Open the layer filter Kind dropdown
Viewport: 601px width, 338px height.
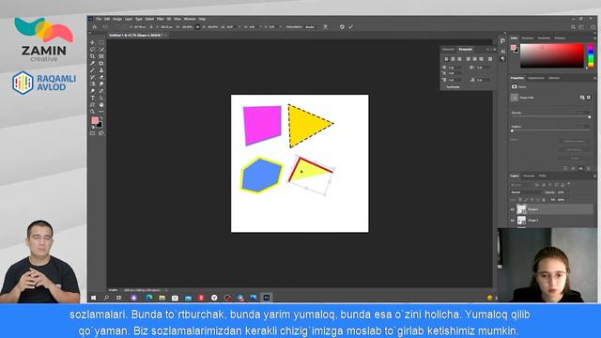(522, 185)
